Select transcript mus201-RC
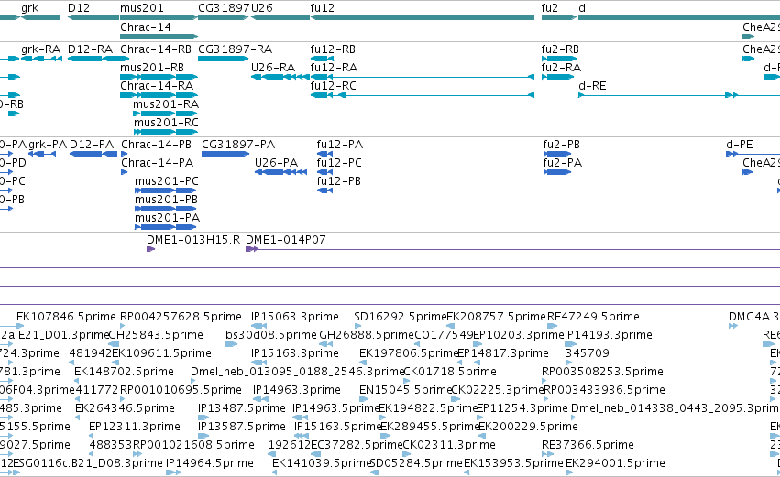780x477 pixels. pos(166,123)
